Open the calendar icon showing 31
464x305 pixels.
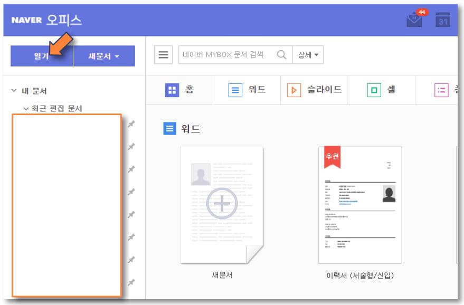(443, 20)
